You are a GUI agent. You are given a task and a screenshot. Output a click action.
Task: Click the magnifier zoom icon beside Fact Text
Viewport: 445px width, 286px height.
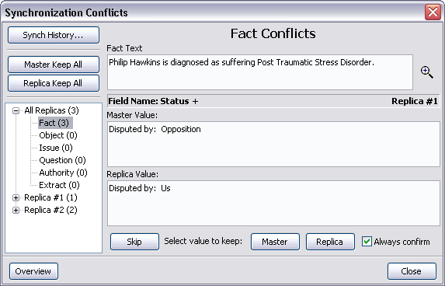click(x=426, y=72)
